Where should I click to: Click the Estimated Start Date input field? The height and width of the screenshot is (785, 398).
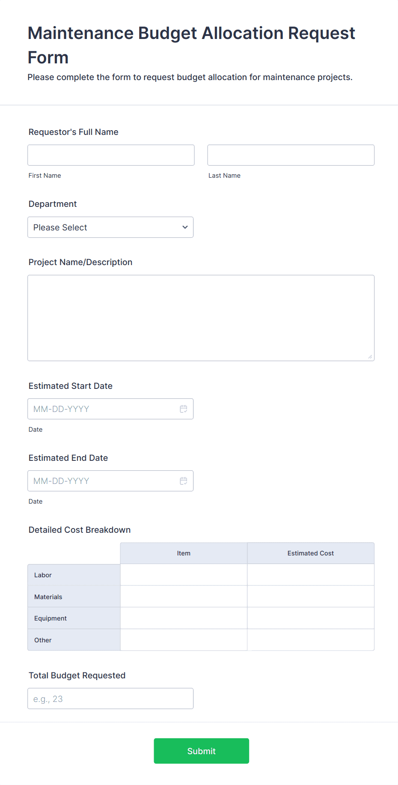point(103,409)
